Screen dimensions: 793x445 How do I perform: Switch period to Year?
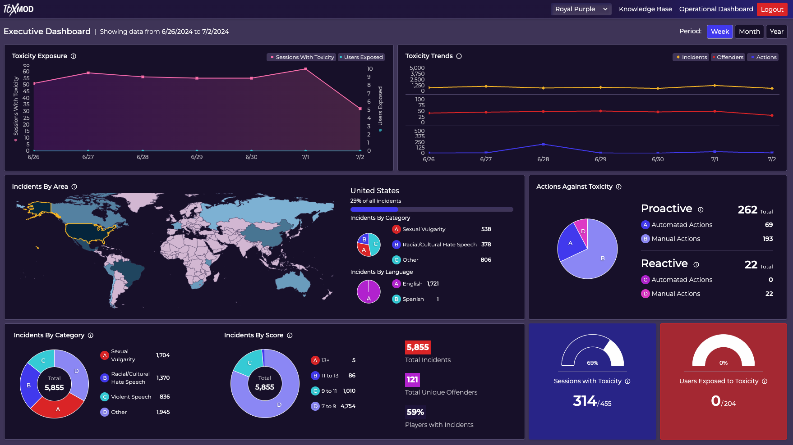click(x=776, y=32)
